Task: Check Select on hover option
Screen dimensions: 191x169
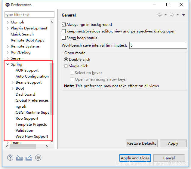Action: click(72, 73)
